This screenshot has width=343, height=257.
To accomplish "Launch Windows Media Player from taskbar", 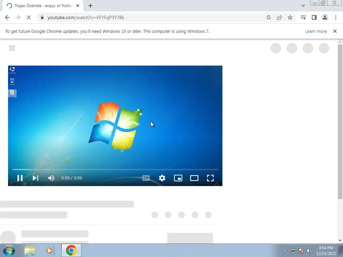I will pyautogui.click(x=50, y=250).
